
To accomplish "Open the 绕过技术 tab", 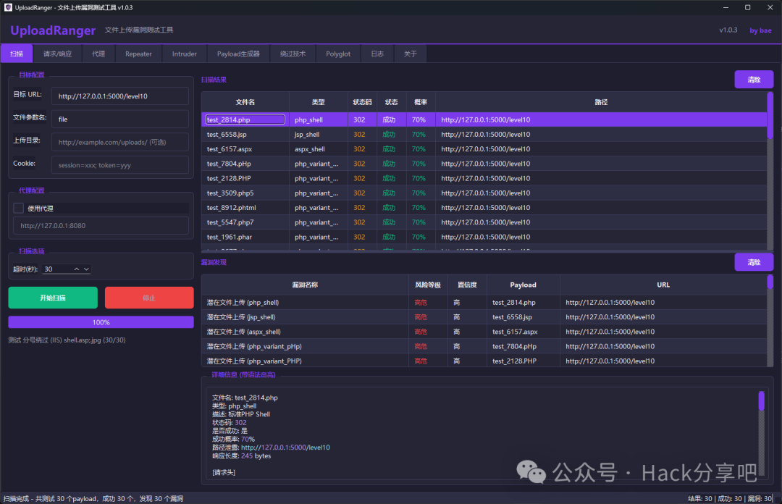I will click(x=293, y=54).
